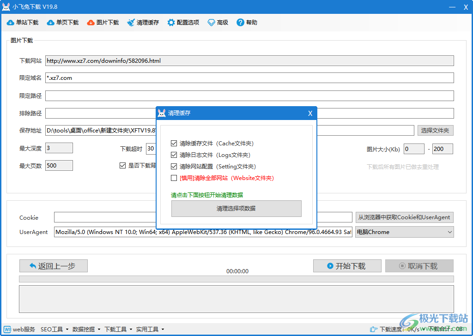Viewport: 473px width, 336px height.
Task: Uncheck 清除网站配置 (Setting文件夹)
Action: 174,166
